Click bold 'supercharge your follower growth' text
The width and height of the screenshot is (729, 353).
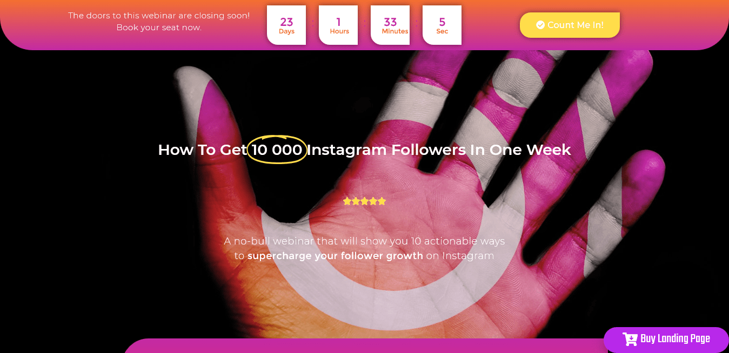tap(336, 256)
